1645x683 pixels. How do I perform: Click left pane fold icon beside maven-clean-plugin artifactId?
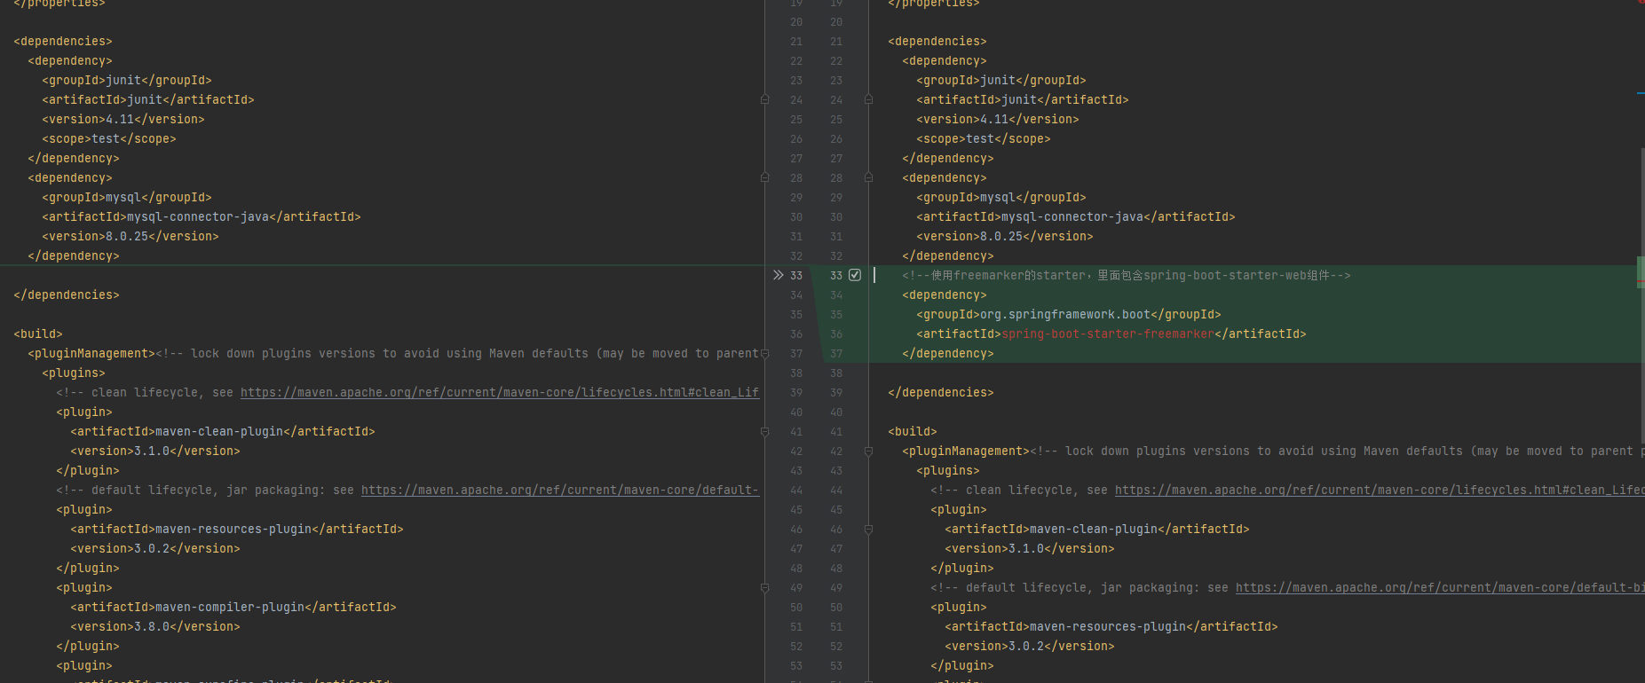[764, 431]
